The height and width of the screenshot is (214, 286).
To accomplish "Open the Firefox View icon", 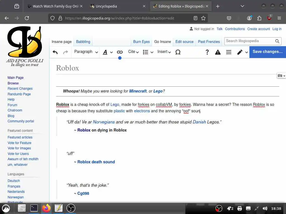I will 16,6.
